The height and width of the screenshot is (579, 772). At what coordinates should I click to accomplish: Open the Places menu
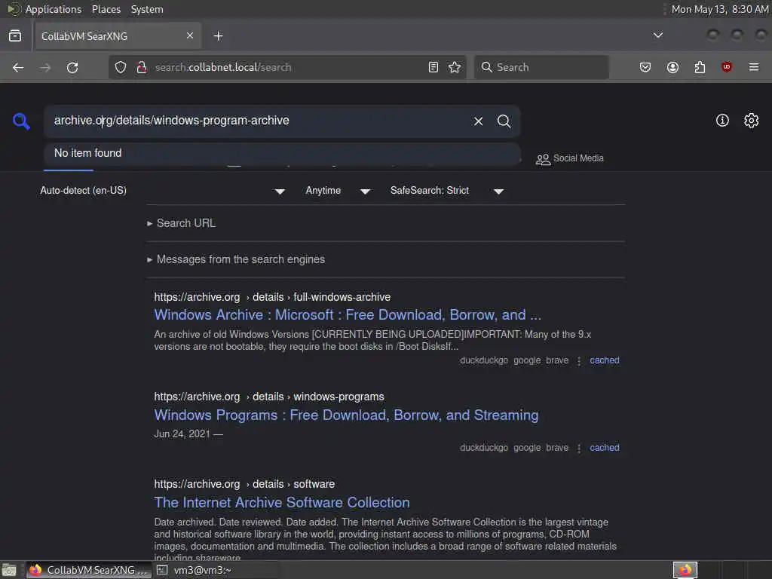(x=106, y=9)
